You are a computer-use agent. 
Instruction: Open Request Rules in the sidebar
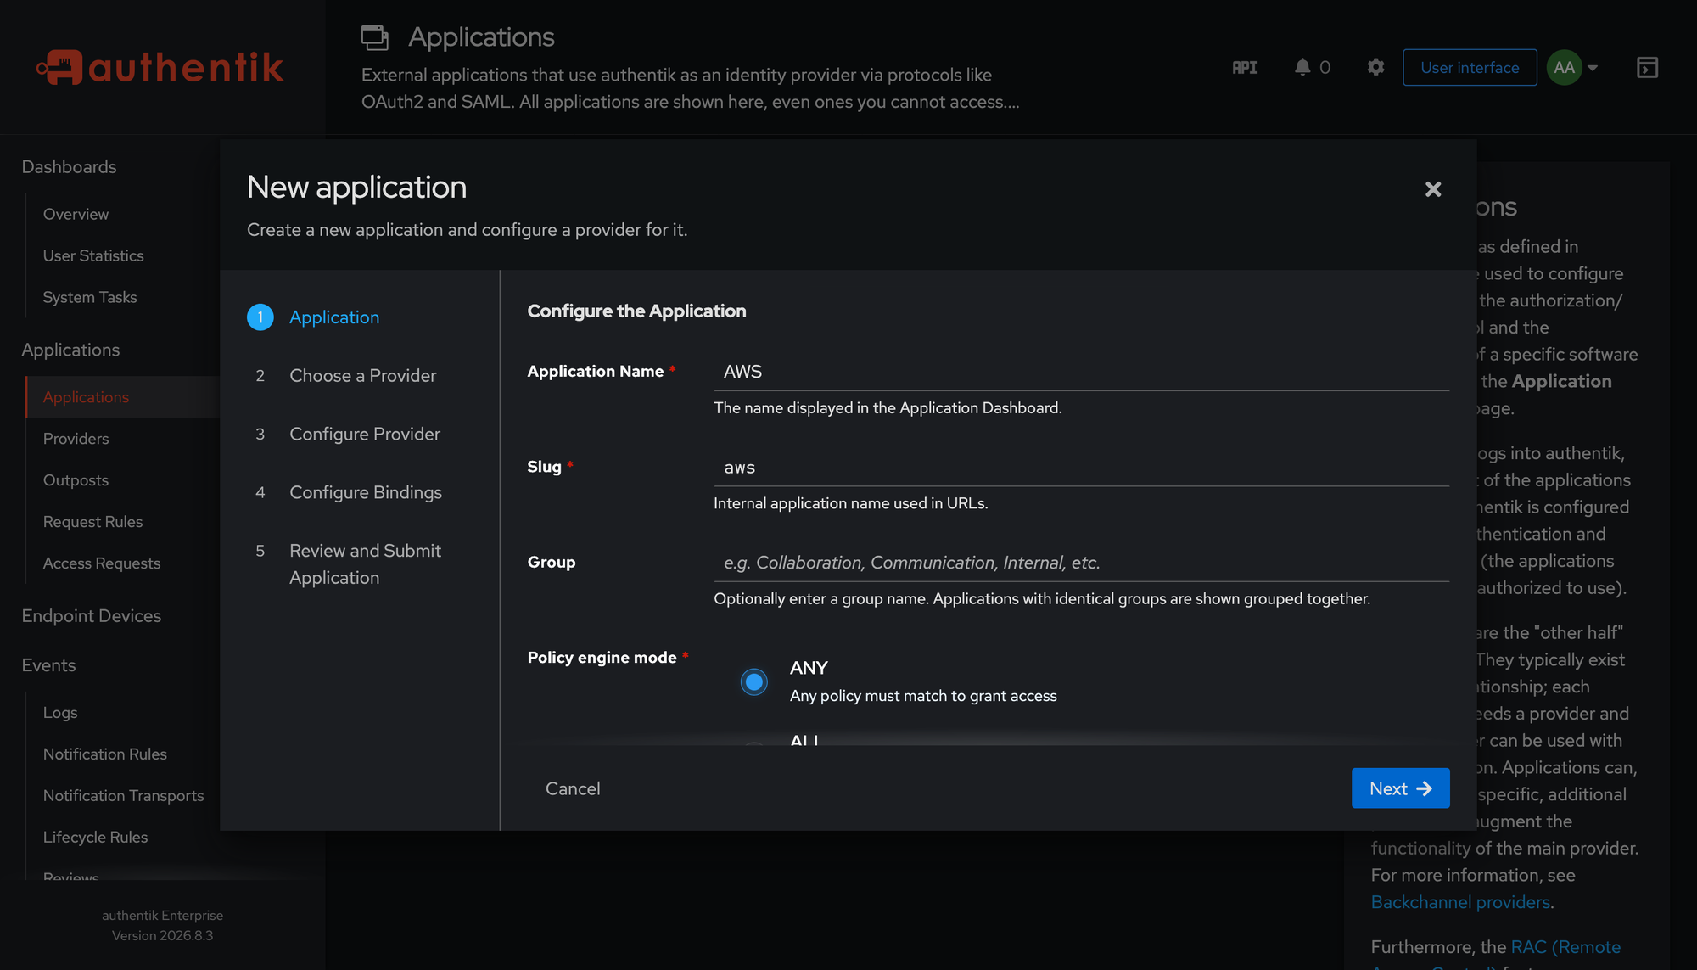coord(92,522)
